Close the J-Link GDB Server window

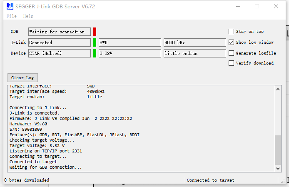(x=276, y=6)
